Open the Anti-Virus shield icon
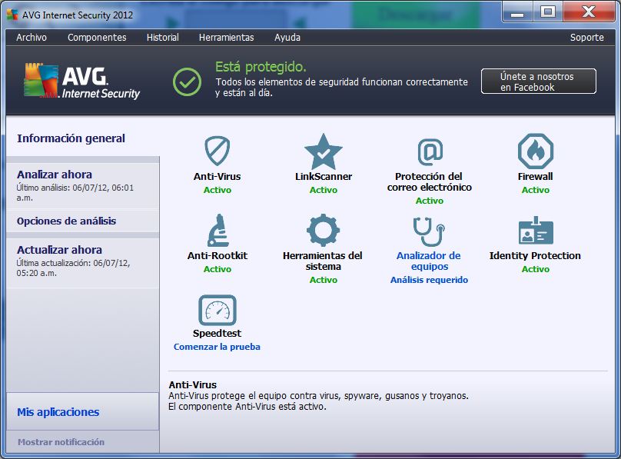621x459 pixels. pos(217,151)
